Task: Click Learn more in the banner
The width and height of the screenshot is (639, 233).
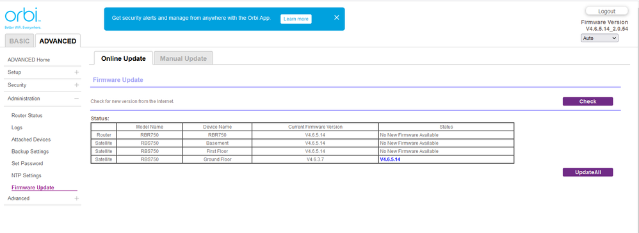Action: (296, 19)
